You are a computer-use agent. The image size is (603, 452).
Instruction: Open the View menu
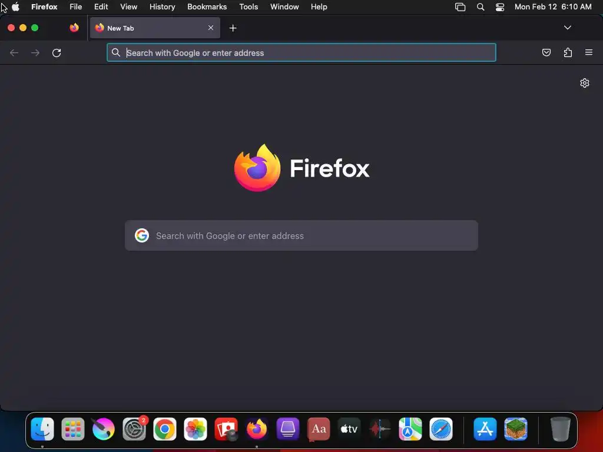tap(128, 6)
